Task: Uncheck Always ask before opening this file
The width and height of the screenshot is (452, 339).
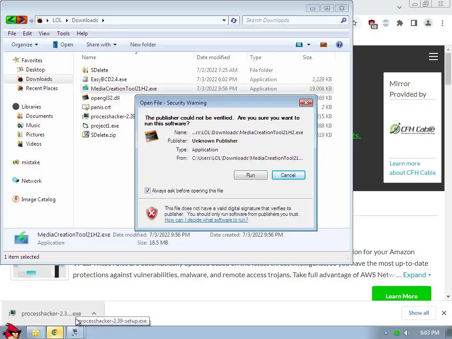Action: coord(147,191)
